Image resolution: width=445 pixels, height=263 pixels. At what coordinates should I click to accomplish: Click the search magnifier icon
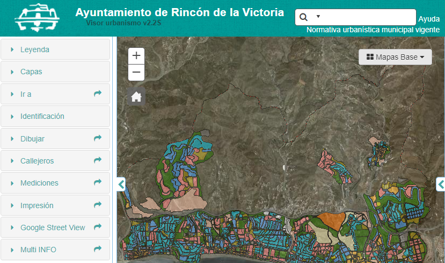(x=303, y=17)
